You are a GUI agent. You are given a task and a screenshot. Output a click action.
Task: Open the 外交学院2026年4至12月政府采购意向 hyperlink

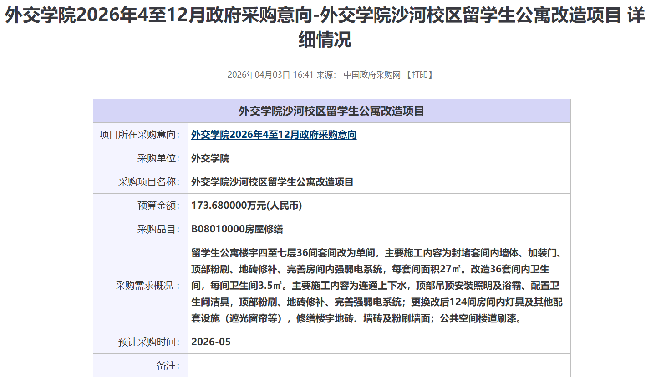(x=274, y=135)
